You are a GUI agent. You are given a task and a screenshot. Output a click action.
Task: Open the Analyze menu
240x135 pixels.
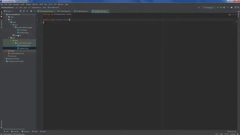[x=28, y=4]
